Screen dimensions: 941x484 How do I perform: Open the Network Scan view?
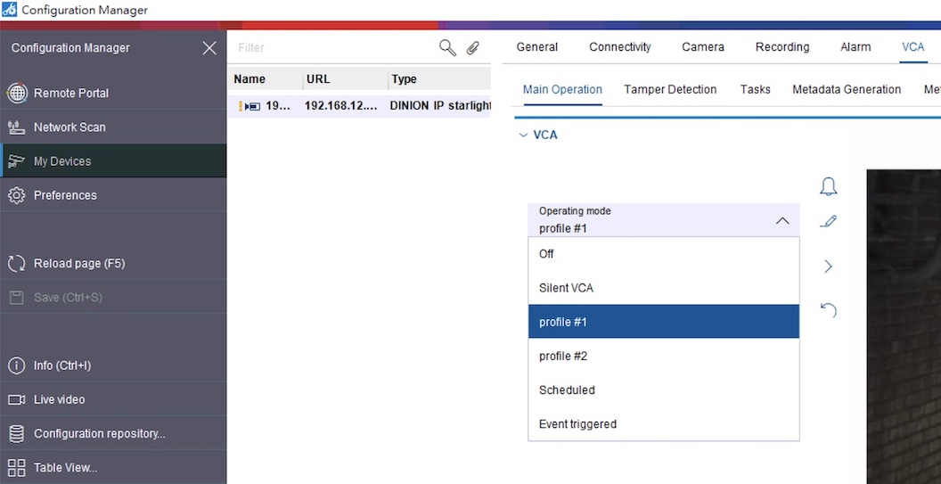(x=113, y=127)
